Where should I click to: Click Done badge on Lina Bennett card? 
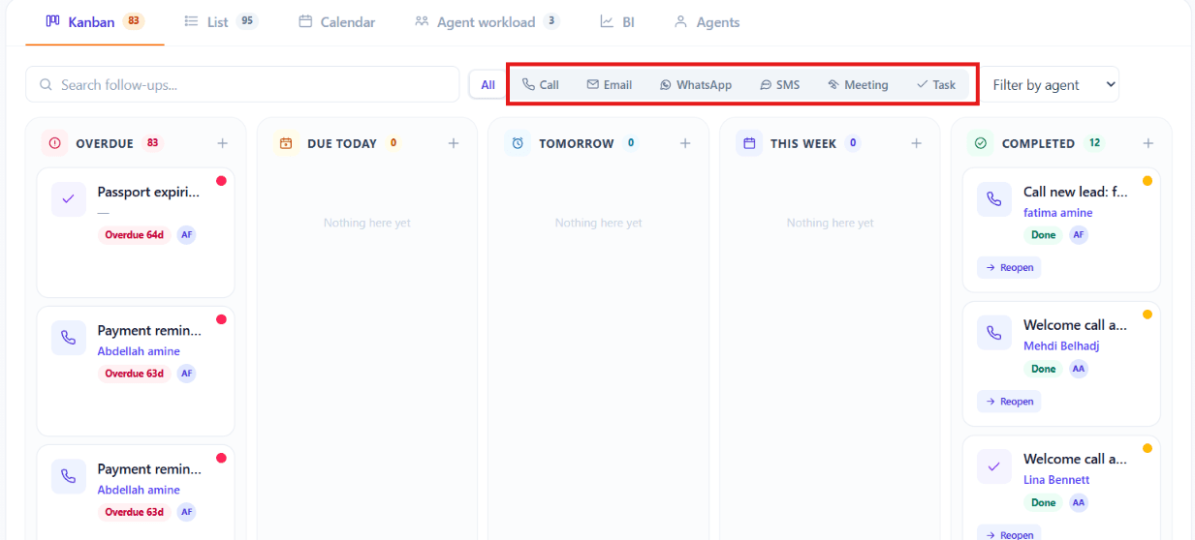1044,502
